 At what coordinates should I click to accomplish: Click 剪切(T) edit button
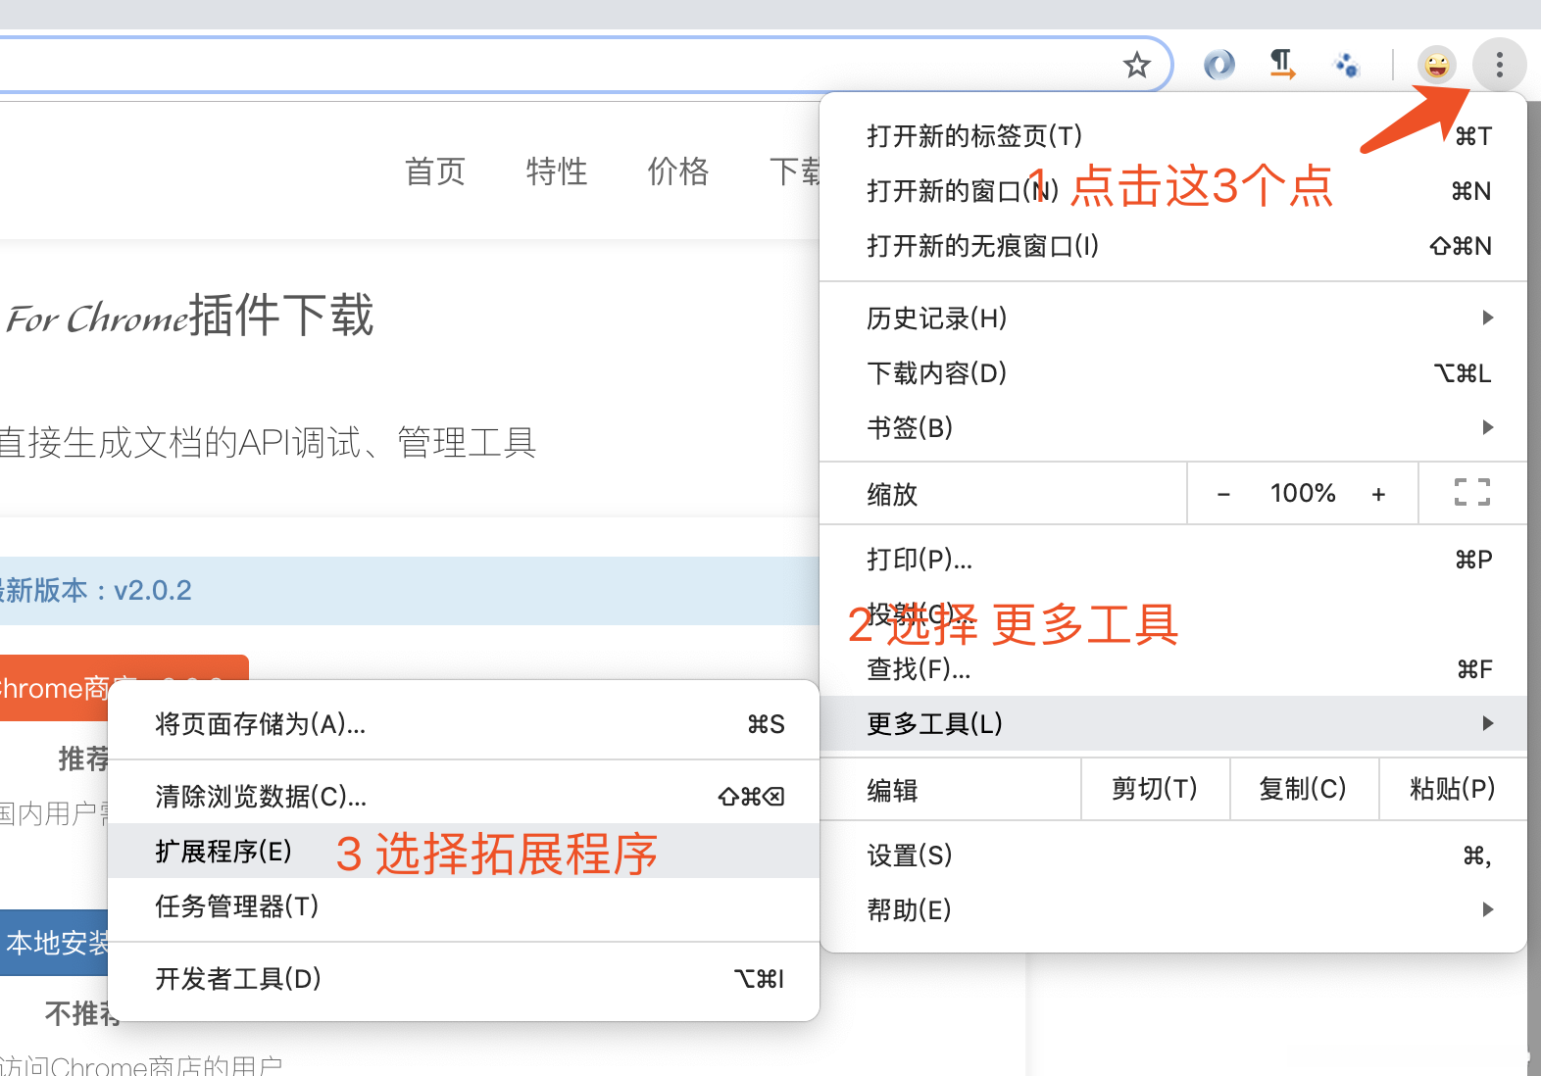(x=1155, y=789)
